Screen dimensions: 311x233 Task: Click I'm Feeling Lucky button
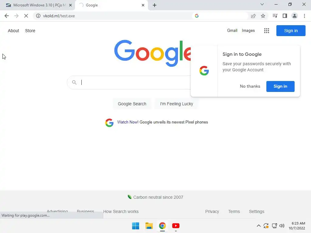pyautogui.click(x=176, y=104)
